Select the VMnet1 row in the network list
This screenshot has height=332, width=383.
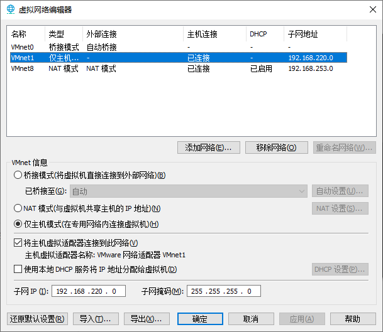[x=179, y=58]
